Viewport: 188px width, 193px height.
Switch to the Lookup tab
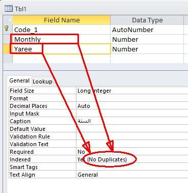(42, 81)
